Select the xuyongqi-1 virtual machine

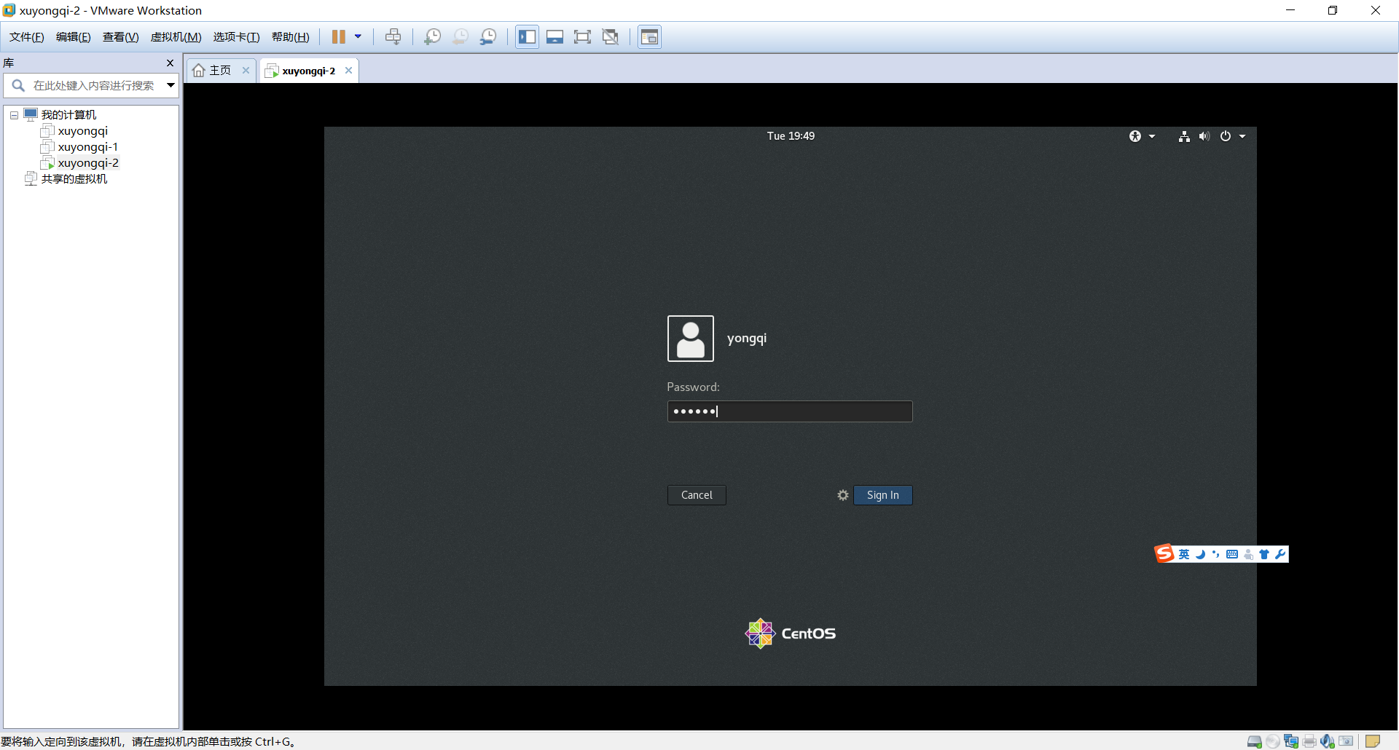pyautogui.click(x=87, y=147)
